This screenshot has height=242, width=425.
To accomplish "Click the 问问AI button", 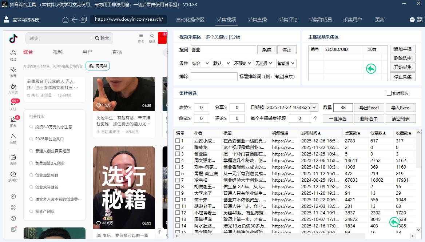I will click(98, 66).
